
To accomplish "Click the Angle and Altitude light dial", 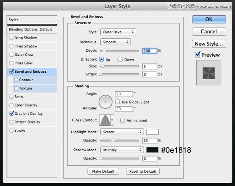I will click(x=105, y=102).
